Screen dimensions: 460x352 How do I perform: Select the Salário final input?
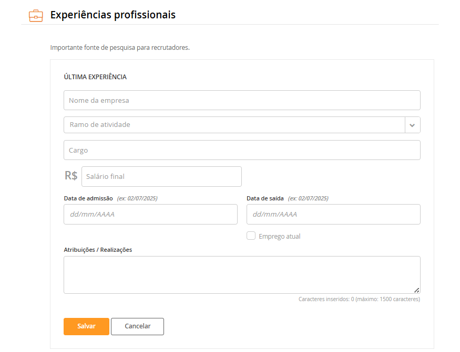[161, 177]
